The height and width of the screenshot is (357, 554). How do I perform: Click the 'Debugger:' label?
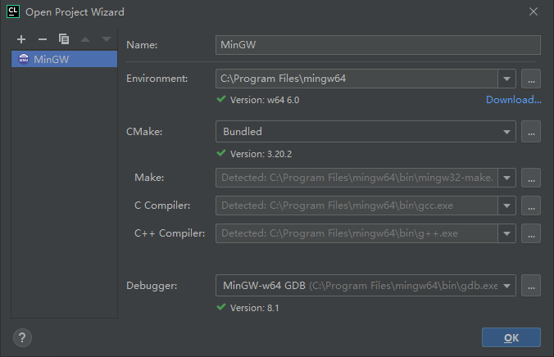click(152, 285)
